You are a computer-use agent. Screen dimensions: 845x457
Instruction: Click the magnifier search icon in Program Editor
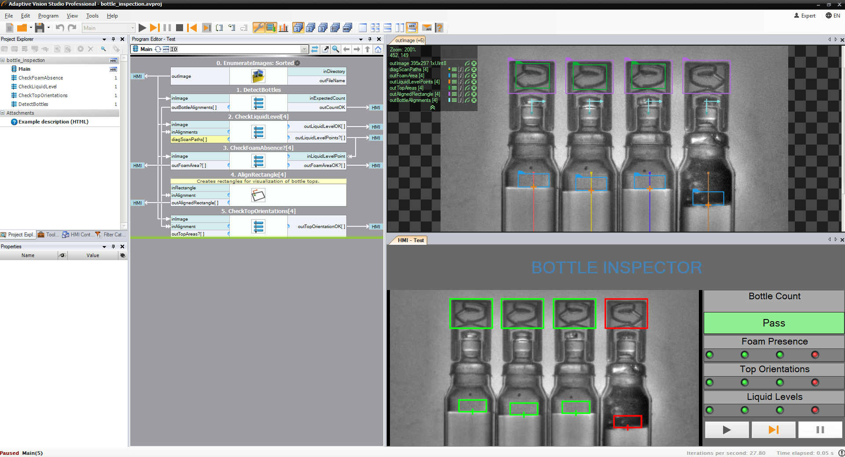pyautogui.click(x=336, y=49)
